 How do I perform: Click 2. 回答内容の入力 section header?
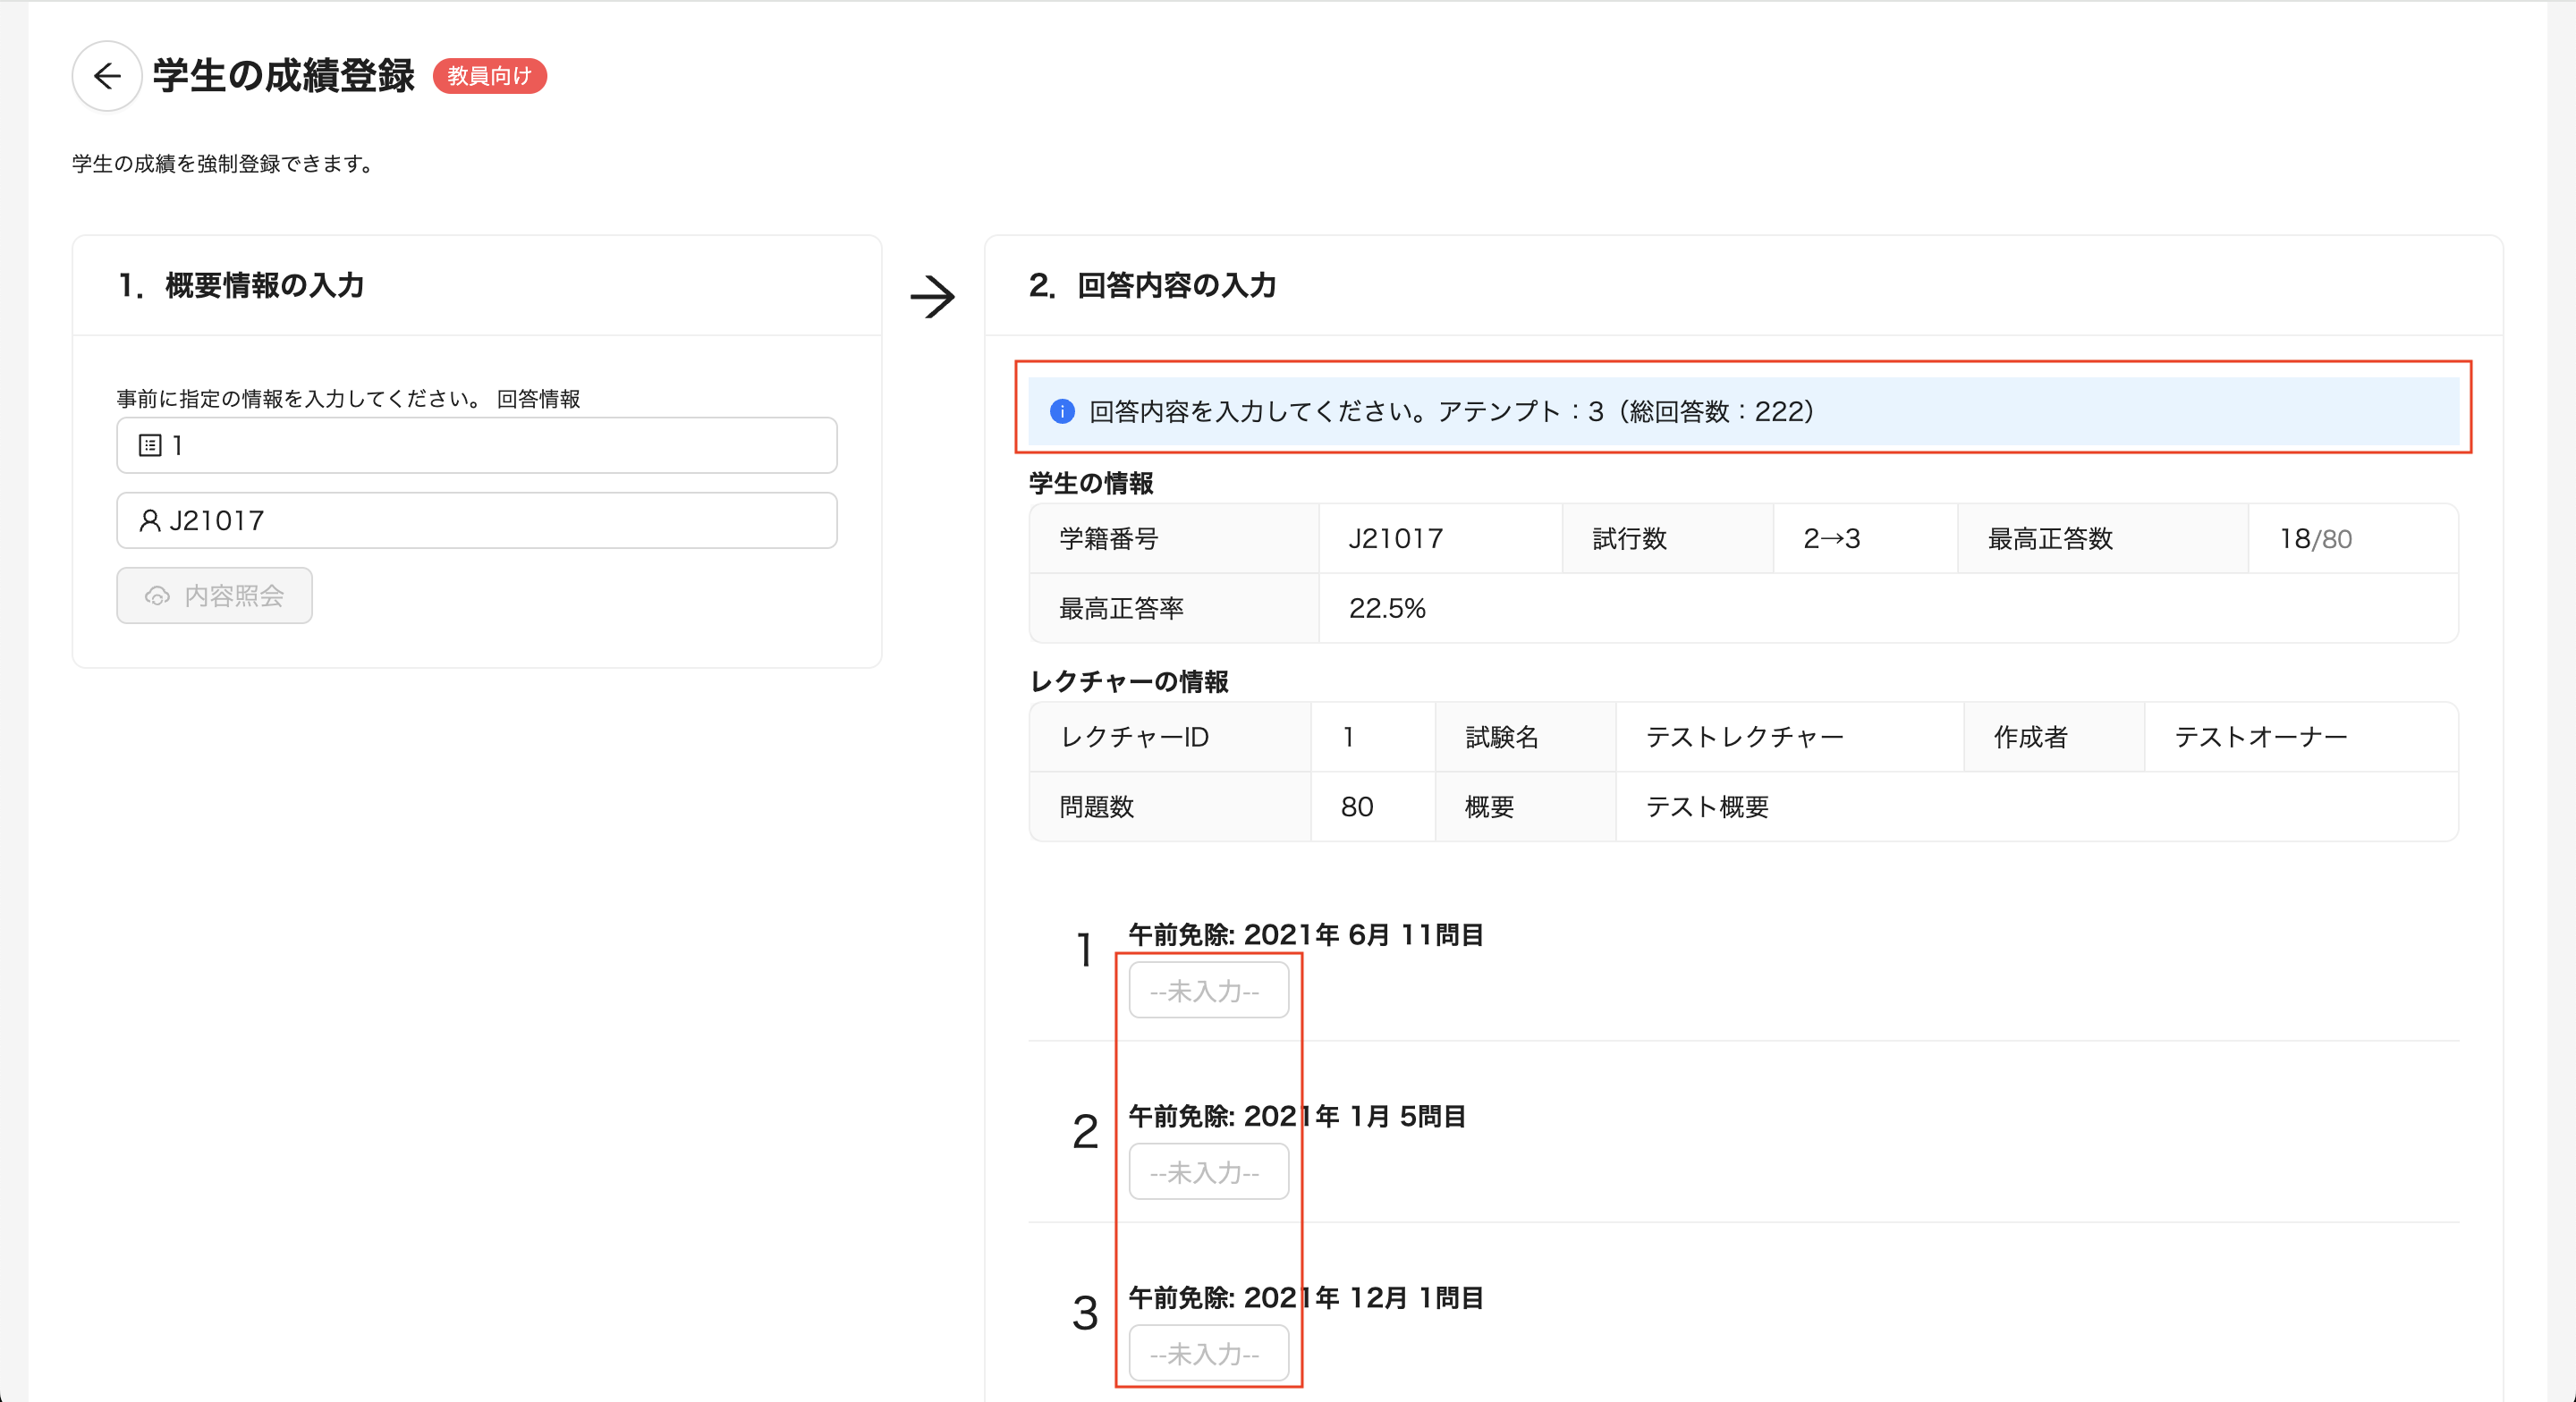[1152, 286]
